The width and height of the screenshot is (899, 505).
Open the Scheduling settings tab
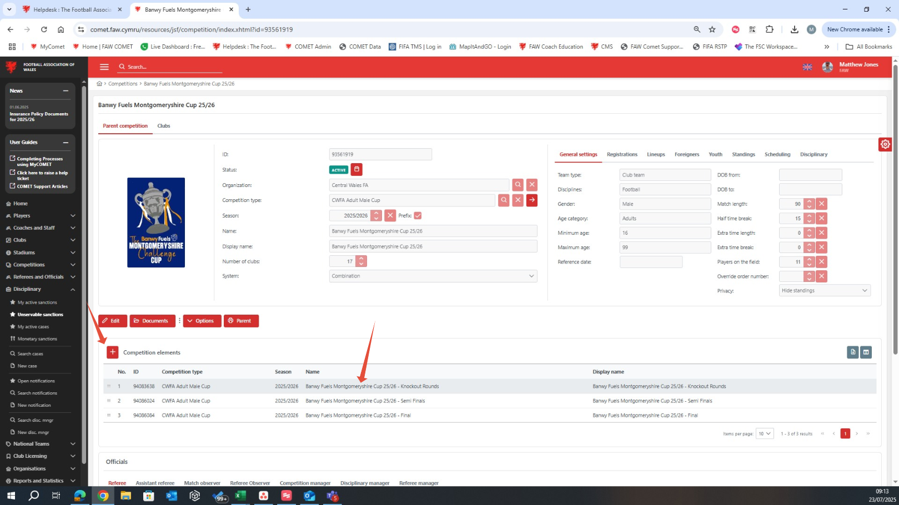[x=777, y=154]
